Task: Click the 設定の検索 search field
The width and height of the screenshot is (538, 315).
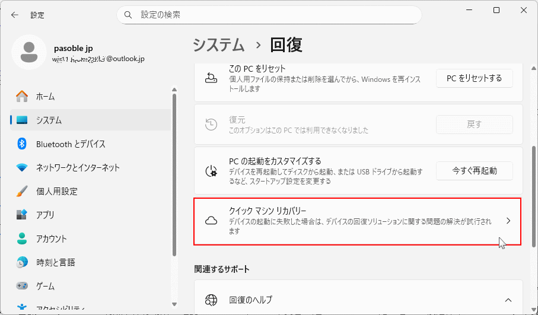Action: (x=269, y=15)
